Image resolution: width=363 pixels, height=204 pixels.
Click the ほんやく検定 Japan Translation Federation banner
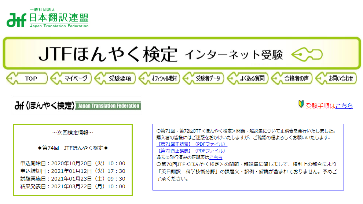click(77, 105)
